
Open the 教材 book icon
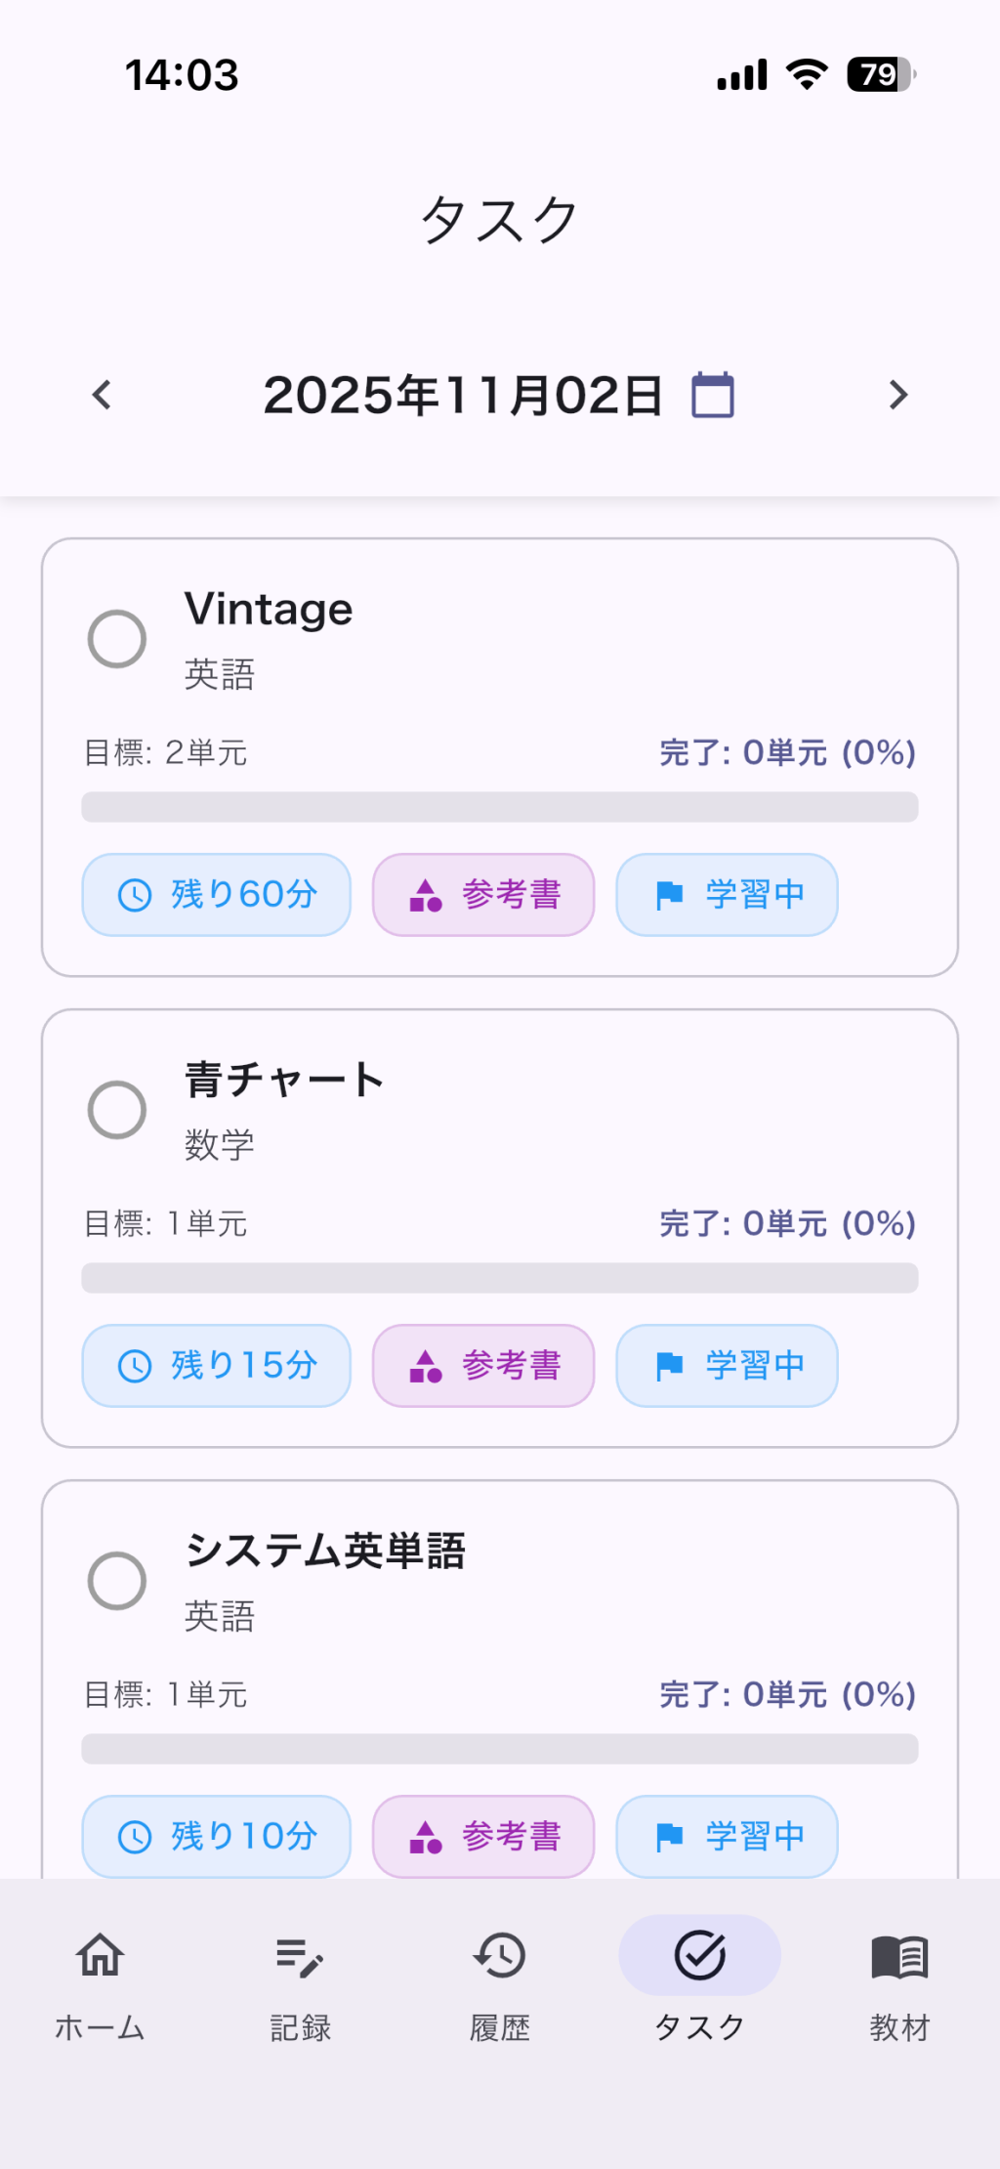click(898, 1956)
